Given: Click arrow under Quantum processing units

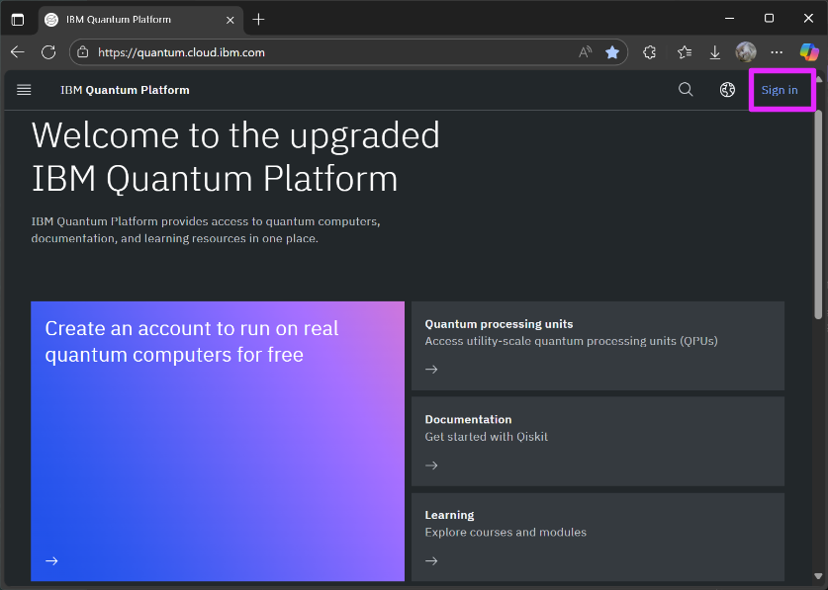Looking at the screenshot, I should point(431,369).
